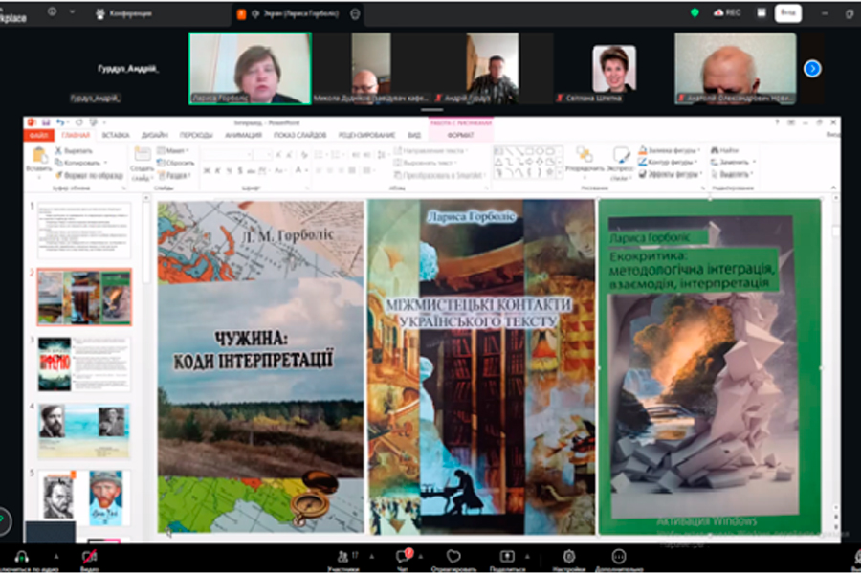Open font color (A) picker

[299, 171]
